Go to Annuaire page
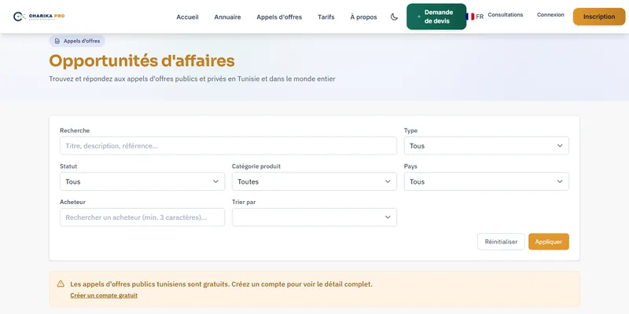 coord(227,17)
